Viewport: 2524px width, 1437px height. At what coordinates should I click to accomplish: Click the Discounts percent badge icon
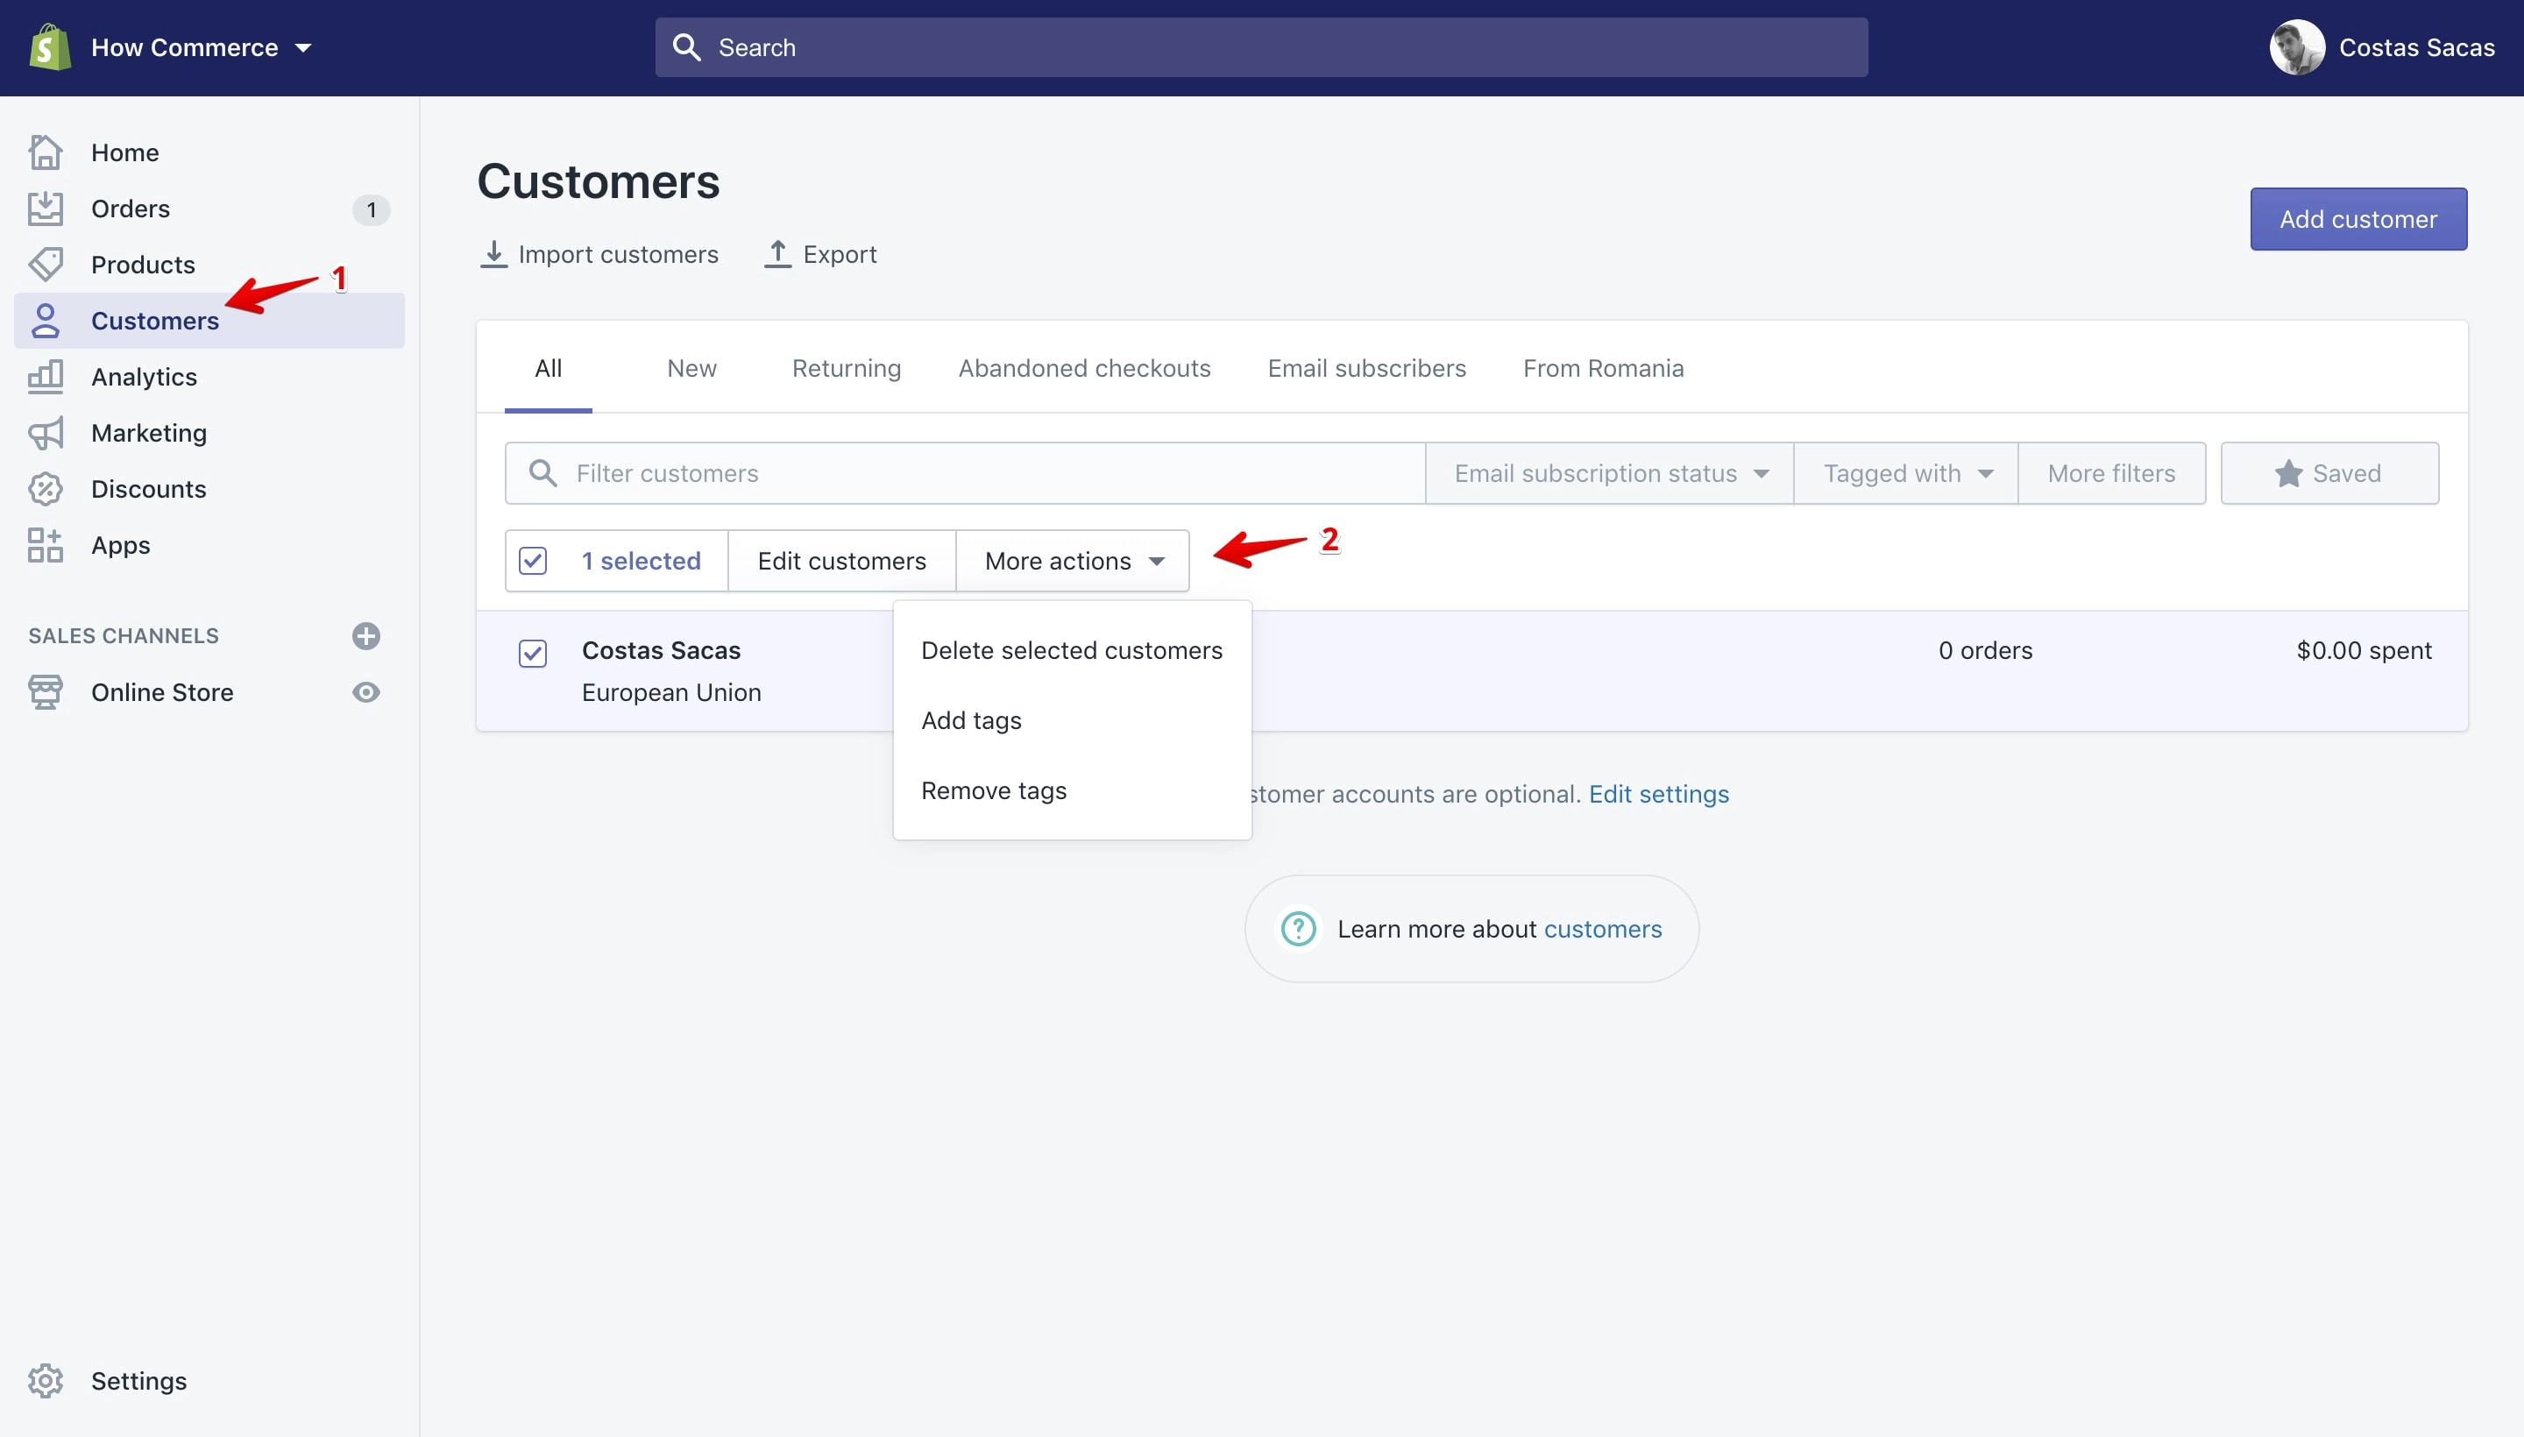click(46, 490)
